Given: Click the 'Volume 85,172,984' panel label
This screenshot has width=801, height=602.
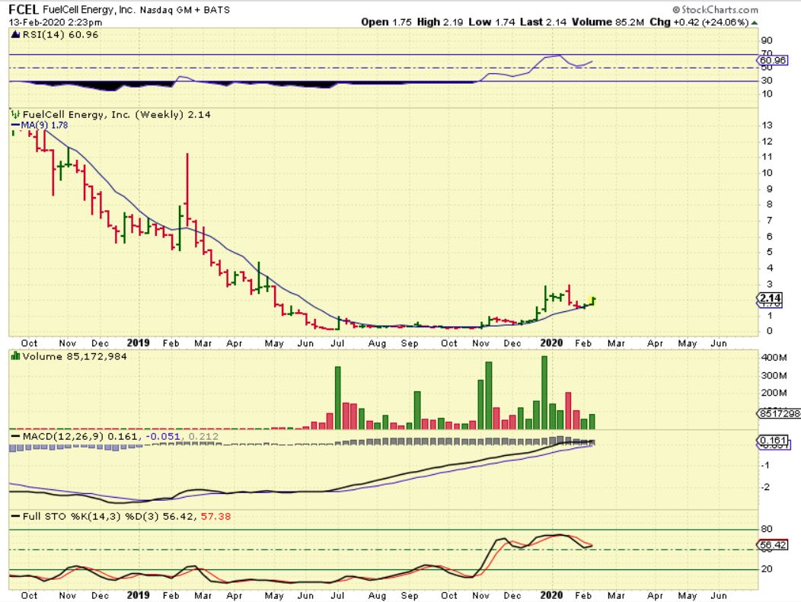Looking at the screenshot, I should 75,356.
